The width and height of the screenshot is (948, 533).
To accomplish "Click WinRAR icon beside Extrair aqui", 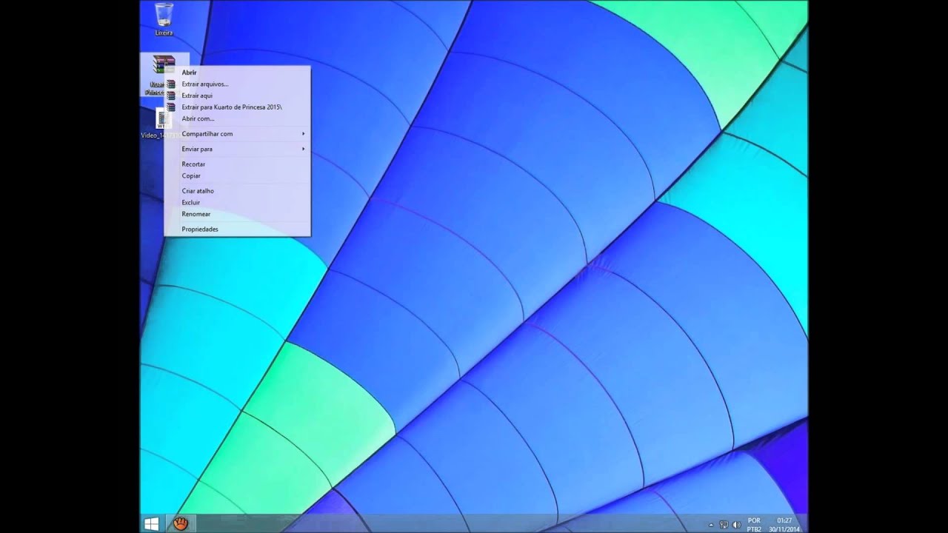I will pyautogui.click(x=171, y=95).
